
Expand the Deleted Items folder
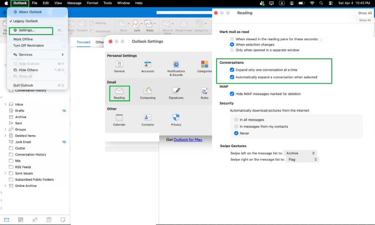point(5,135)
